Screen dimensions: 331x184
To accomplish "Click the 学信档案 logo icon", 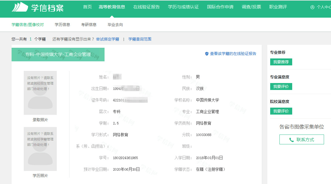I will pyautogui.click(x=20, y=7).
